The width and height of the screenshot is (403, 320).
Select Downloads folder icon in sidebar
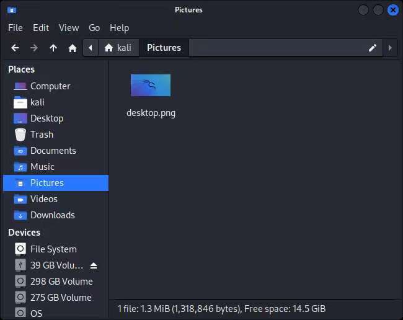(x=20, y=215)
